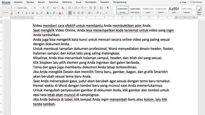Open the Sisipkan tab
The image size is (205, 115).
click(x=18, y=2)
